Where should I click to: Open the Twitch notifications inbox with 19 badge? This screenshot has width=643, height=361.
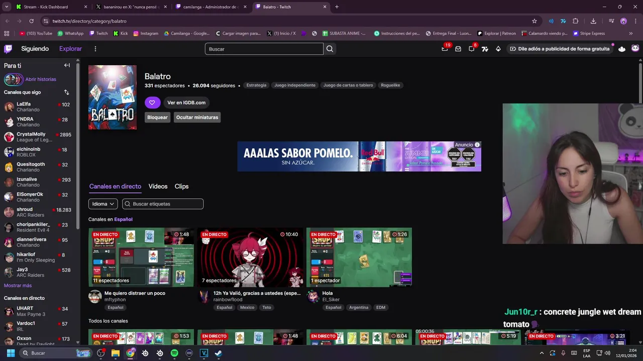point(445,49)
